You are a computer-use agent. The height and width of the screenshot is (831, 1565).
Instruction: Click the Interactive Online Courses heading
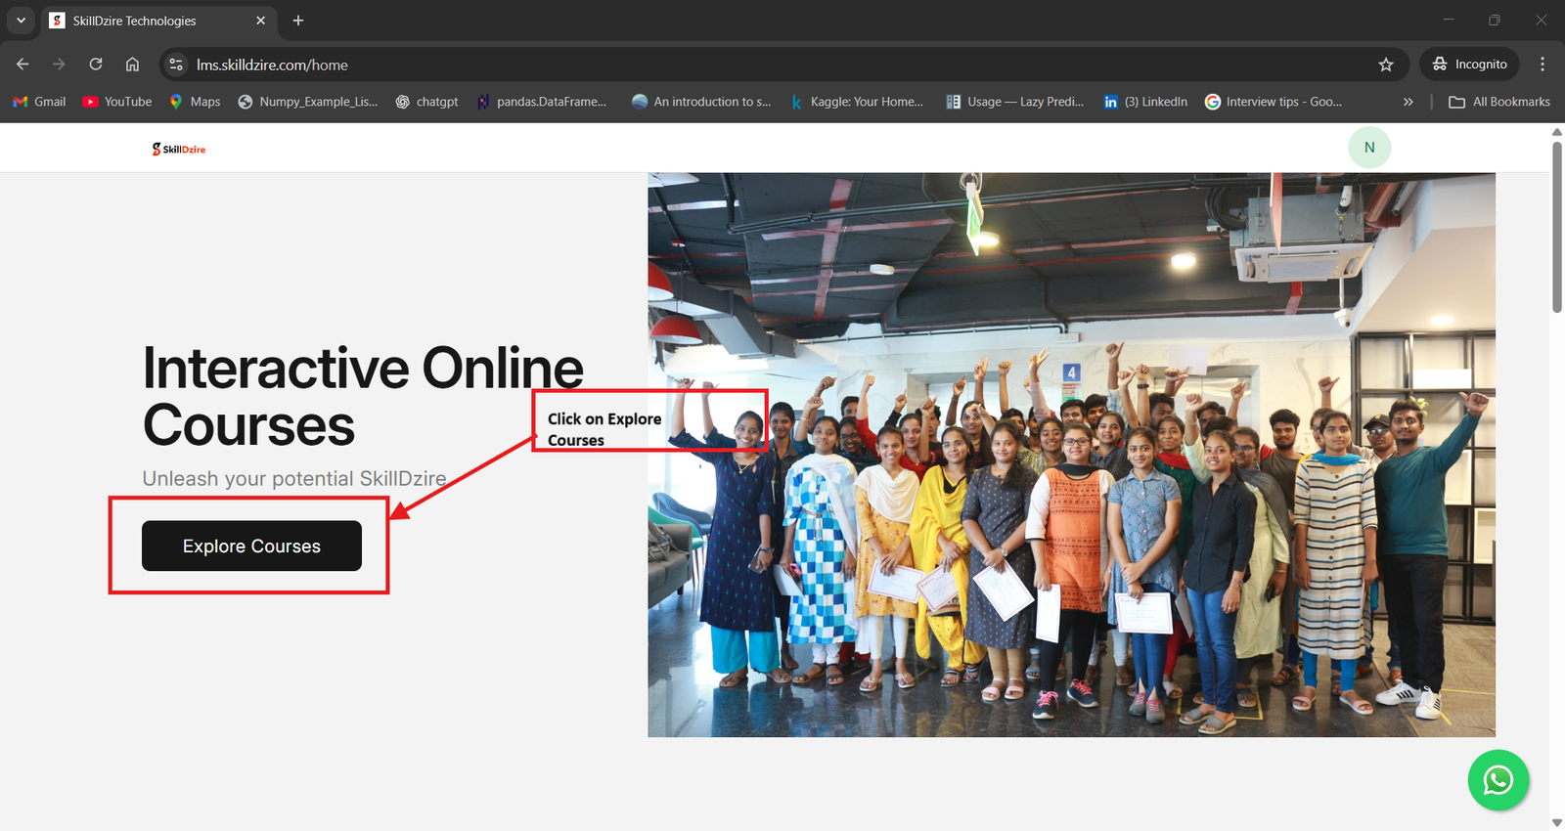click(x=363, y=396)
